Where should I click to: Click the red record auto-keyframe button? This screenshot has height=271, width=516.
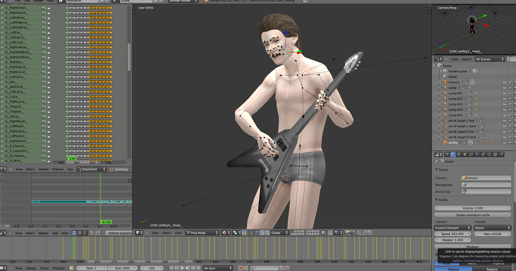click(240, 268)
